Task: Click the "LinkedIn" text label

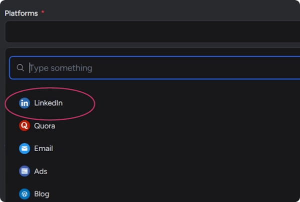Action: point(48,103)
